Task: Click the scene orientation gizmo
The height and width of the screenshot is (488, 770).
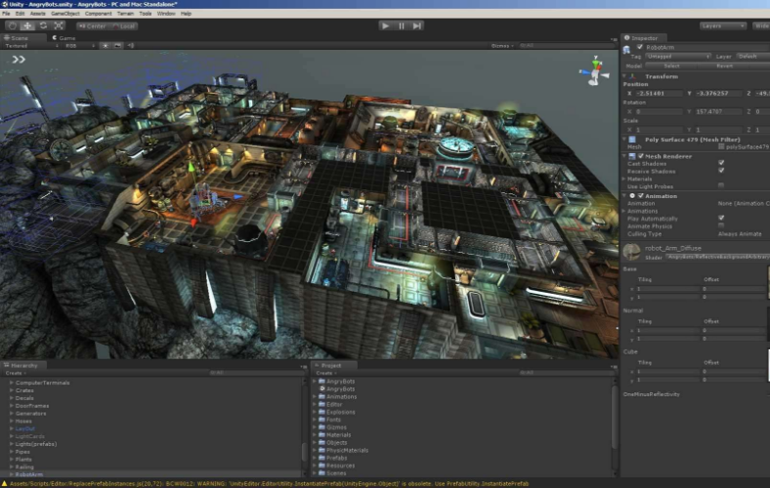Action: pos(594,71)
